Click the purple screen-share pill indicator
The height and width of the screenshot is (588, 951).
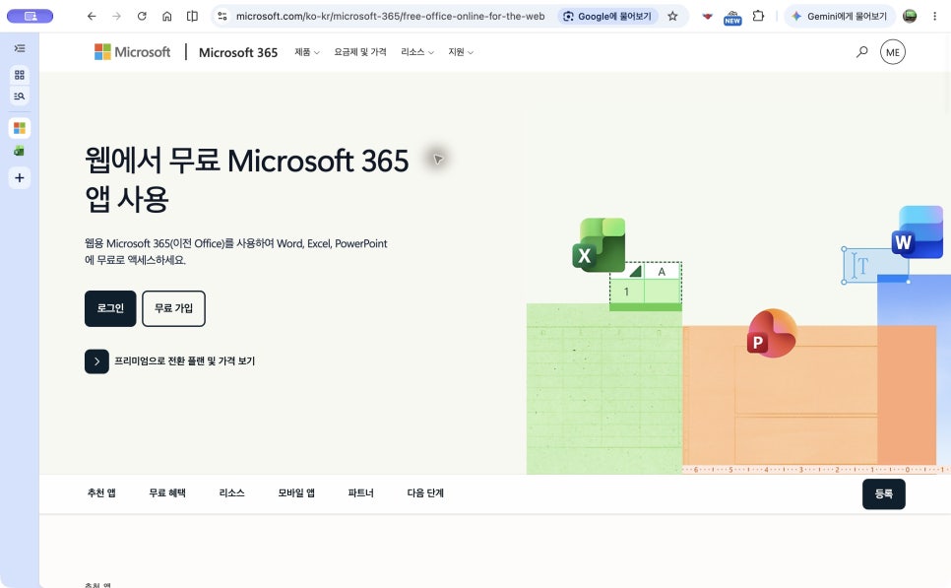pyautogui.click(x=30, y=17)
